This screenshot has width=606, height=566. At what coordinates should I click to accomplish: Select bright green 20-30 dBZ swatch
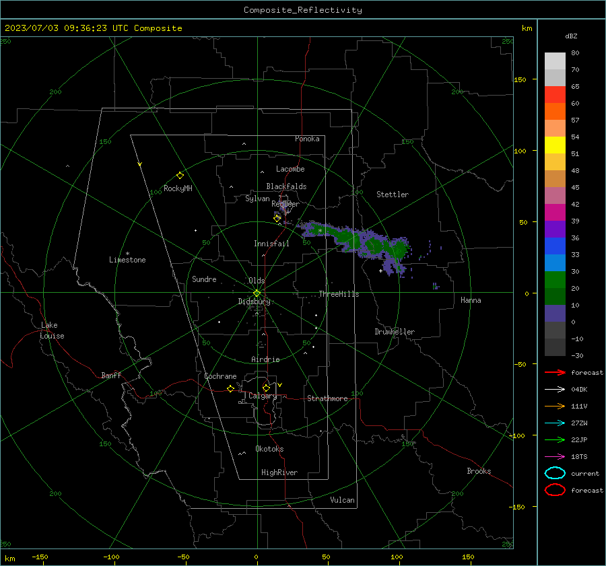click(x=555, y=280)
